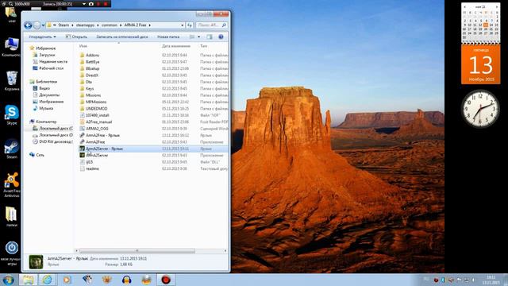Open the change view icon in the toolbar
Image resolution: width=508 pixels, height=286 pixels.
click(x=192, y=37)
